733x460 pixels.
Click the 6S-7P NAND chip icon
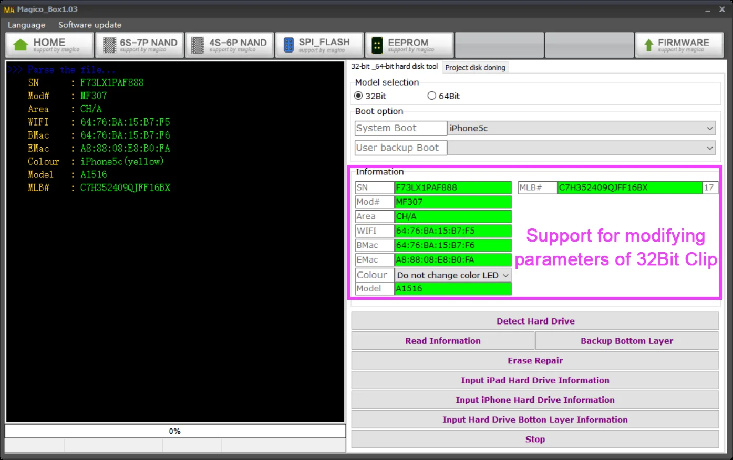[109, 45]
